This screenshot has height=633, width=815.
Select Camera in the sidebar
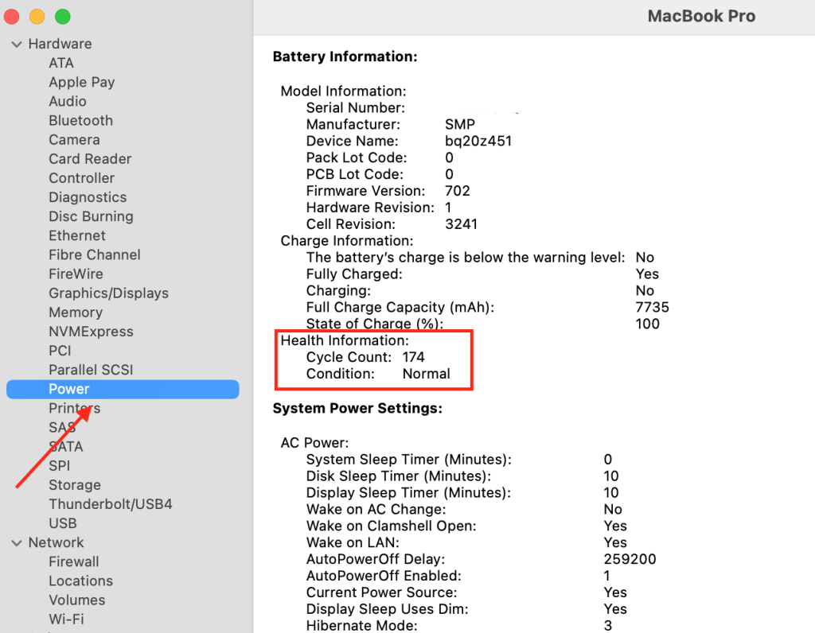pos(74,140)
